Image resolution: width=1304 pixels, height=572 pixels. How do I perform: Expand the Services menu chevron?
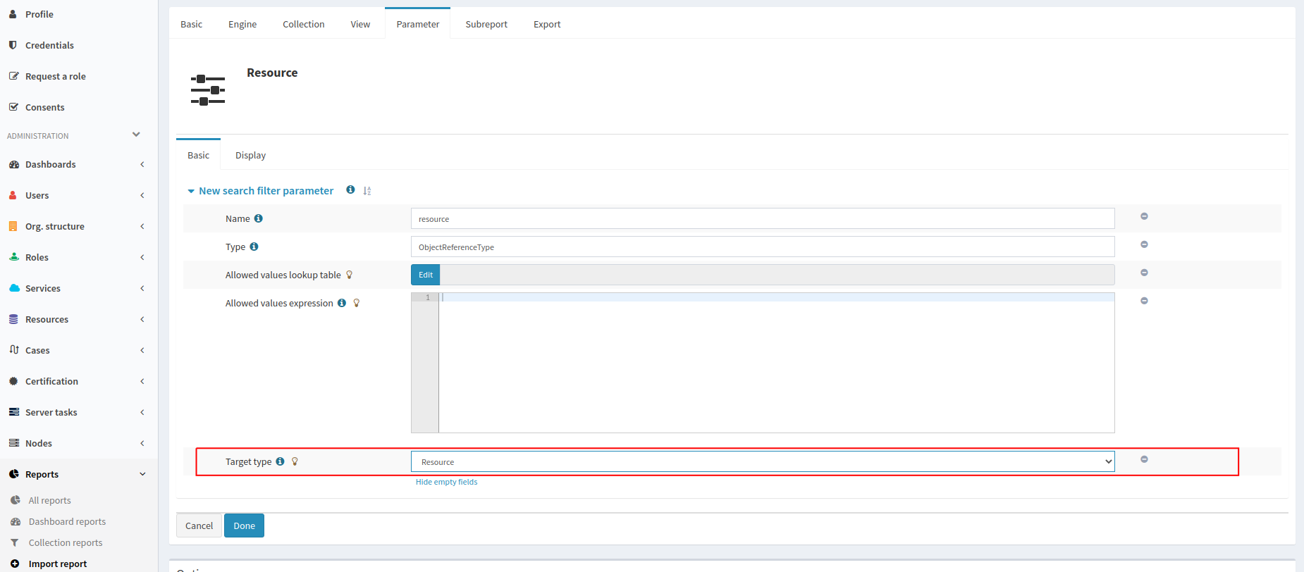[142, 288]
